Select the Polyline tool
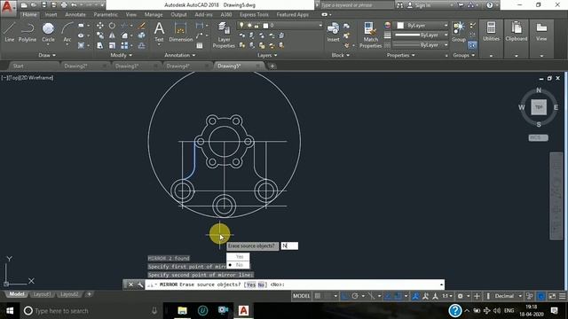The width and height of the screenshot is (568, 319). point(28,32)
